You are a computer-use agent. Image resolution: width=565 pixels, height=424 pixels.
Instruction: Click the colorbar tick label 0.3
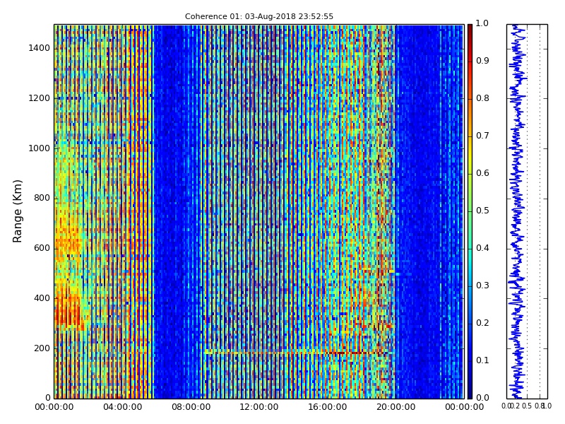pos(482,285)
